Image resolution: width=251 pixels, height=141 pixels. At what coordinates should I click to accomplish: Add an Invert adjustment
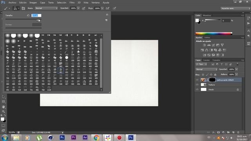[204, 55]
